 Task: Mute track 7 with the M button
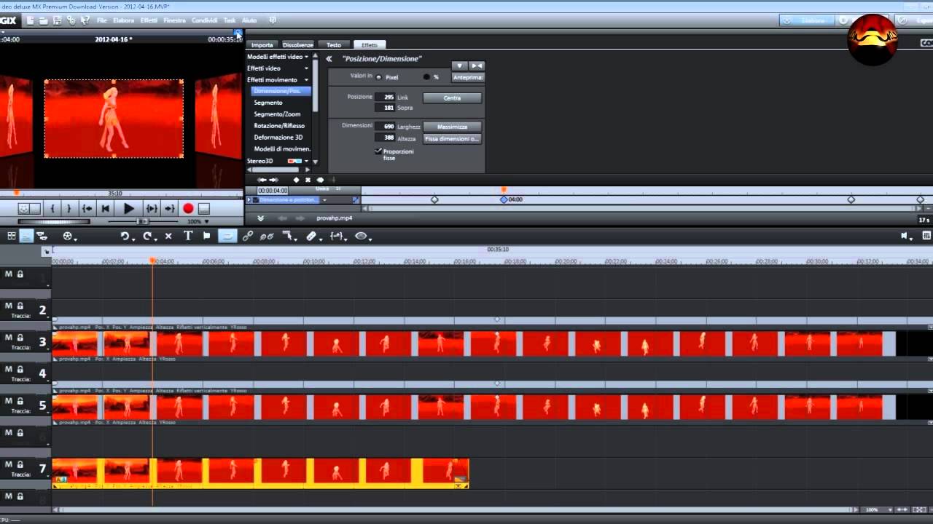pyautogui.click(x=9, y=464)
